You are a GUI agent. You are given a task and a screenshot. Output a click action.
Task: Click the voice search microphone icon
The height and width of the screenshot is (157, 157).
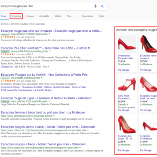pos(95,6)
